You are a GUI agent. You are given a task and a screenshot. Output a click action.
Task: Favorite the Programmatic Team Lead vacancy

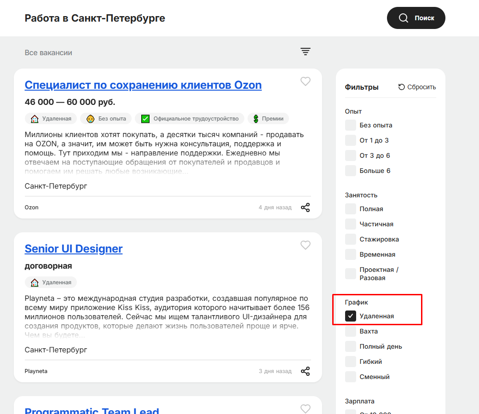point(305,408)
